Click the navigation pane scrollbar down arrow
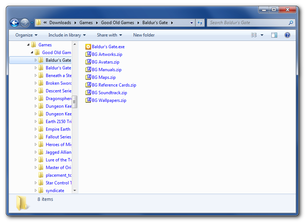The height and width of the screenshot is (222, 305). coord(75,190)
